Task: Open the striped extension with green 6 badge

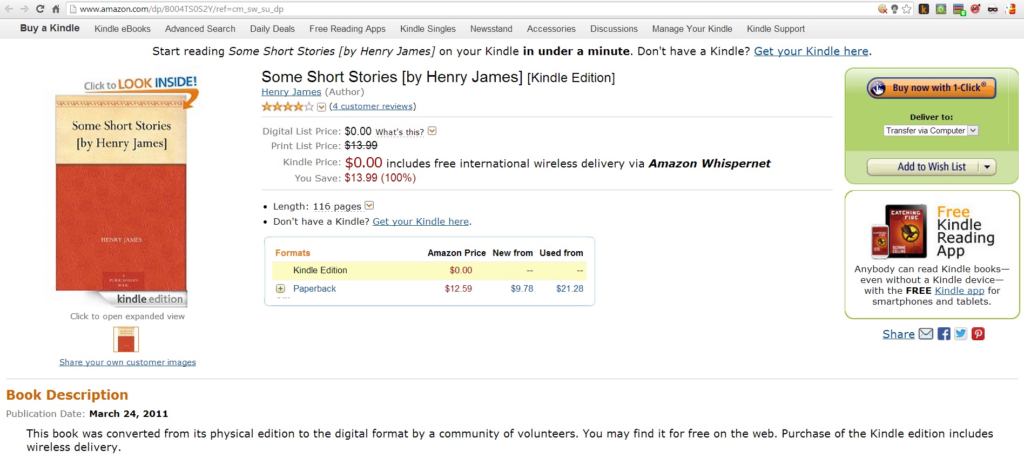Action: [x=959, y=9]
